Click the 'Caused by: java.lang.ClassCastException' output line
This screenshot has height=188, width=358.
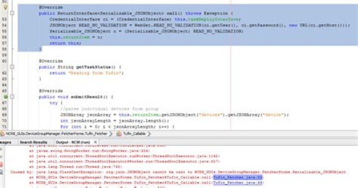point(178,172)
